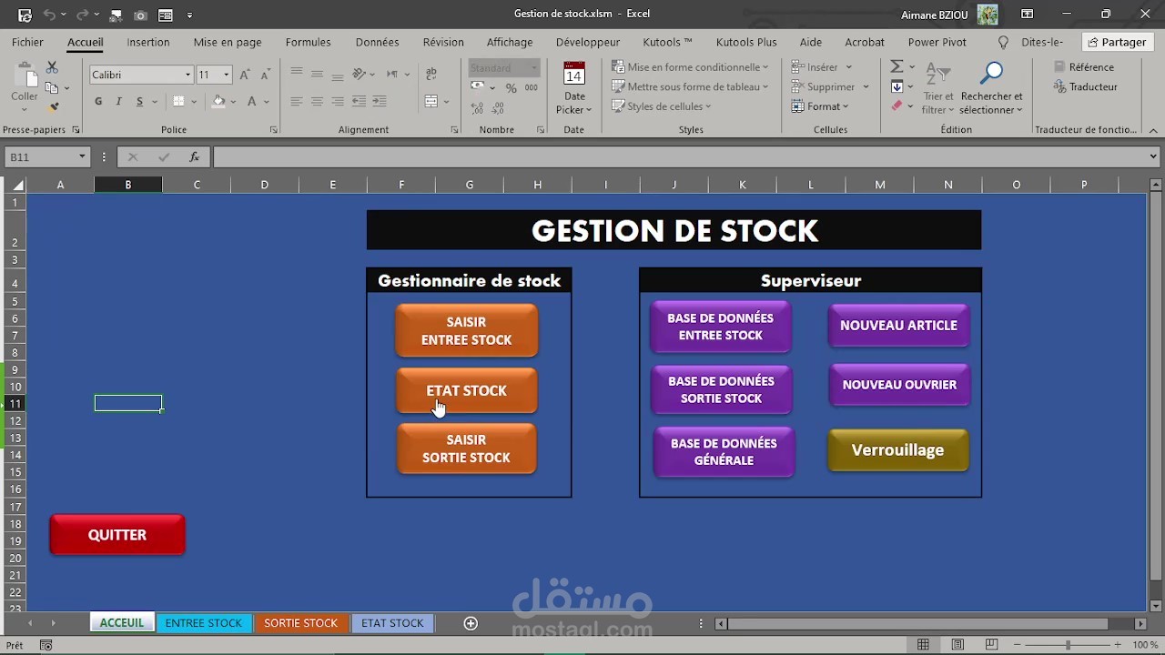Select the Mise en forme conditionnelle icon
Image resolution: width=1165 pixels, height=655 pixels.
tap(620, 66)
